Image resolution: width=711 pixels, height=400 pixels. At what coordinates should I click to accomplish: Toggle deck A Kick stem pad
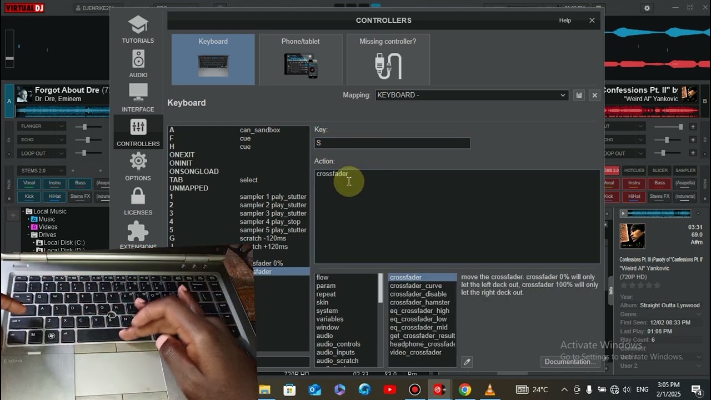click(x=29, y=196)
